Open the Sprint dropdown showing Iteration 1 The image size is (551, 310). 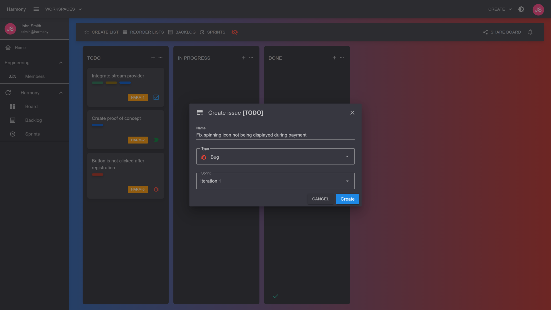tap(275, 181)
